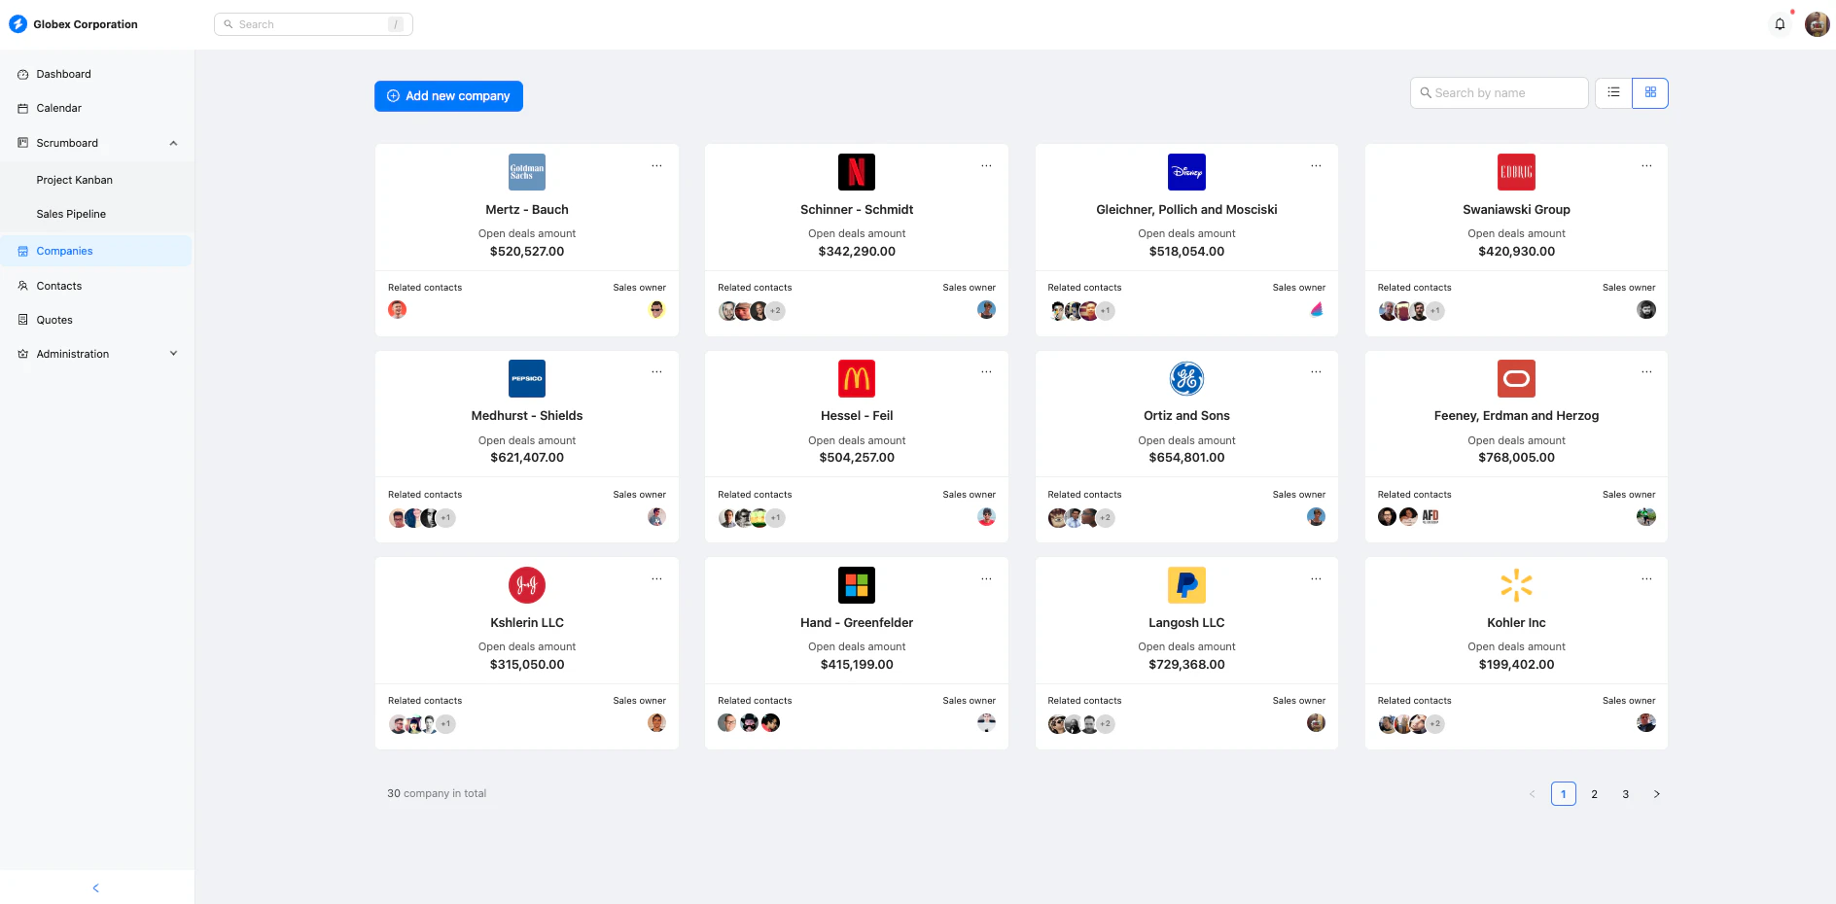Click your profile avatar
1836x904 pixels.
click(1816, 23)
